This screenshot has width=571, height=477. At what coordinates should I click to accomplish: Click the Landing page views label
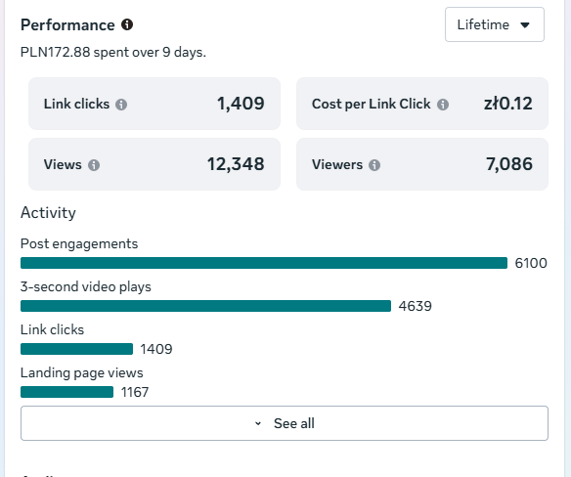(x=81, y=372)
